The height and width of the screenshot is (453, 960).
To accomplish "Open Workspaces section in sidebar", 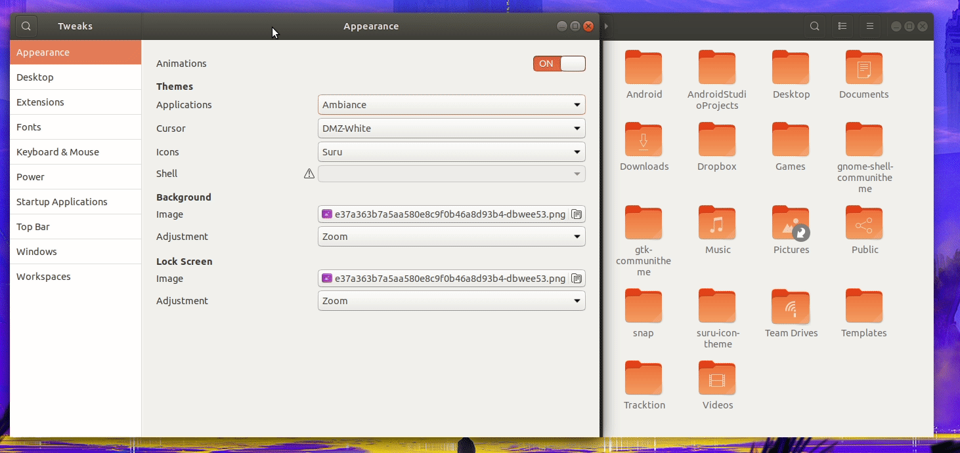I will click(x=76, y=277).
